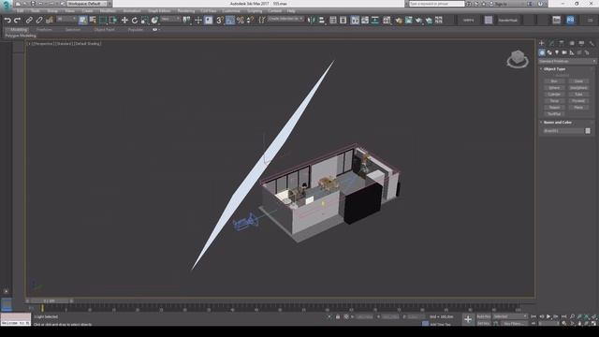The width and height of the screenshot is (599, 337).
Task: Activate the Bind to Space Warp tool
Action: tap(50, 21)
